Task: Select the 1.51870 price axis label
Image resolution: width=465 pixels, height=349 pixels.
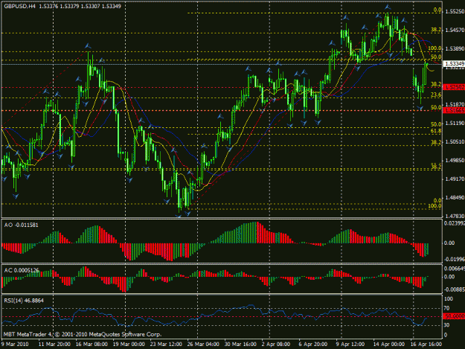Action: pyautogui.click(x=455, y=104)
